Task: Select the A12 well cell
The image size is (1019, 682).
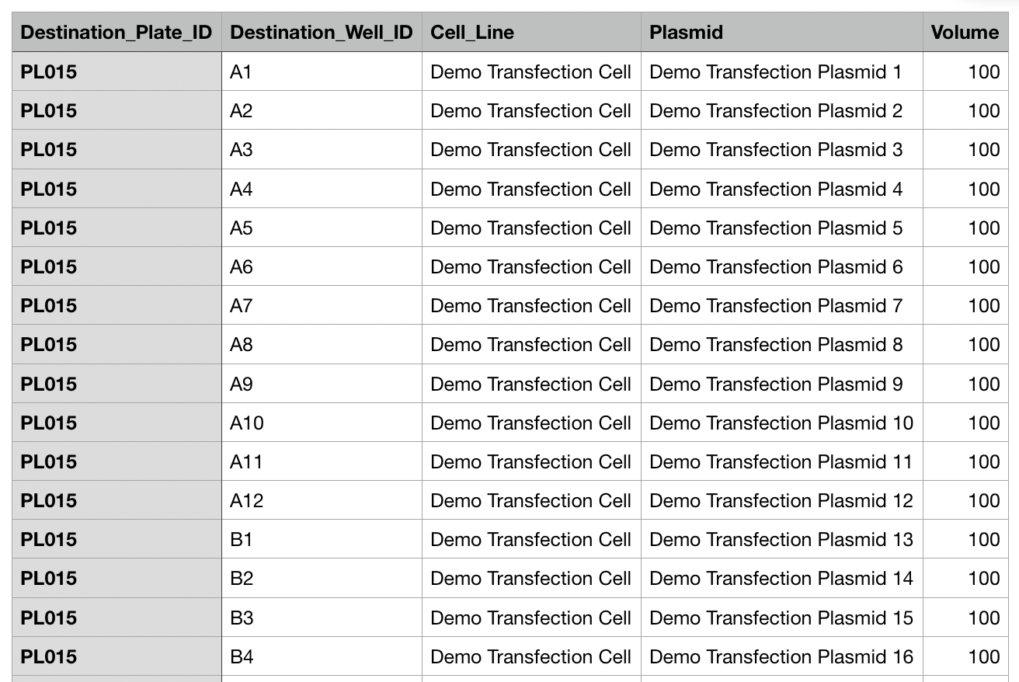Action: [321, 501]
